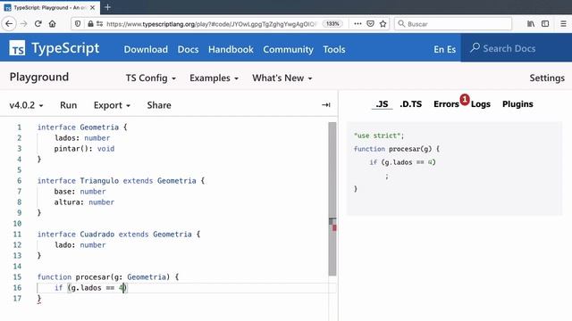Click '"use strict";' in JS output

point(379,136)
